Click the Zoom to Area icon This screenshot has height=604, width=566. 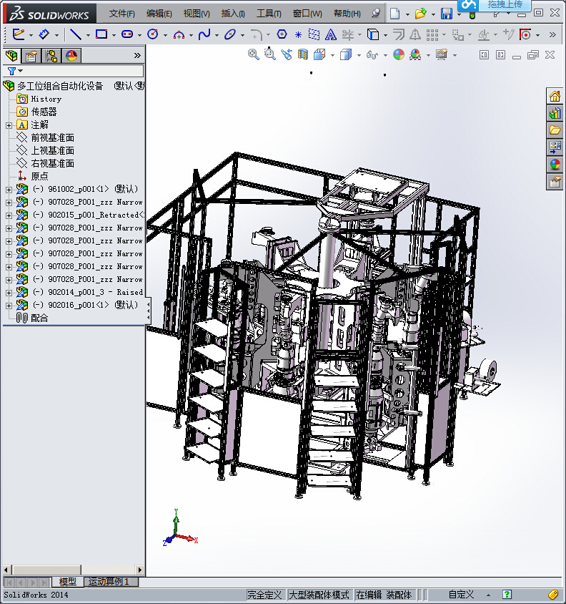[269, 54]
